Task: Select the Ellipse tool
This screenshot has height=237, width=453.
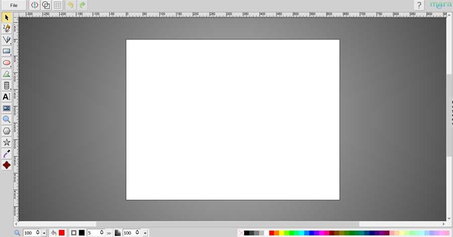Action: click(x=7, y=63)
